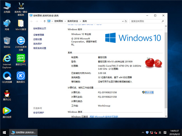Open the IME keyboard tray icon
This screenshot has width=182, height=136.
click(165, 133)
